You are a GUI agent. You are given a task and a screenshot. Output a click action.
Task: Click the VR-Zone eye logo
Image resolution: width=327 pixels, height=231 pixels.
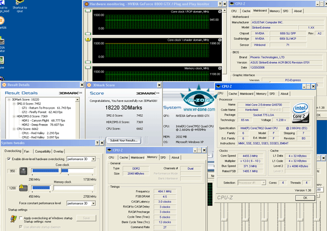[x=199, y=99]
